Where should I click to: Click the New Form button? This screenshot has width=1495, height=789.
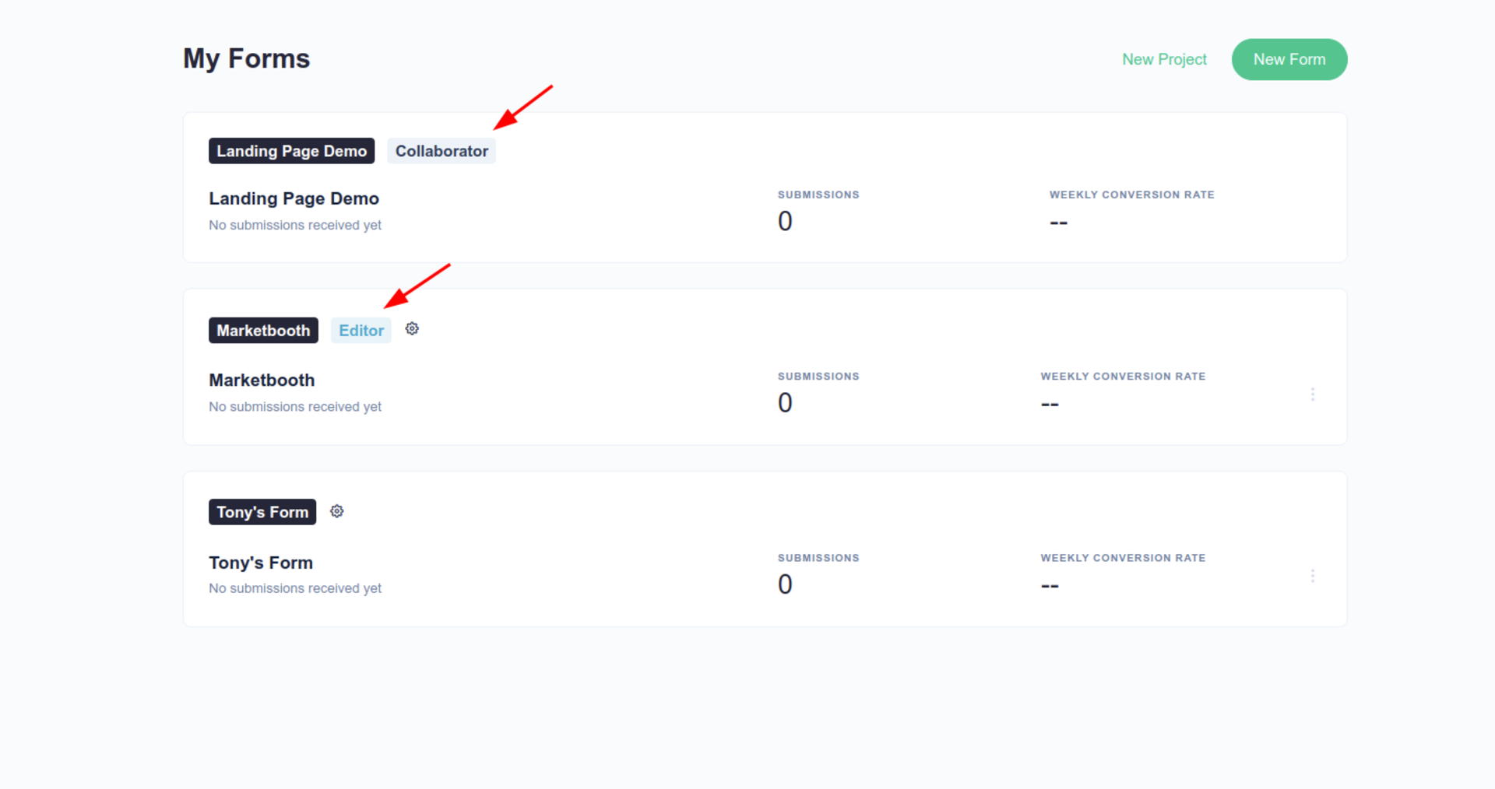pyautogui.click(x=1289, y=59)
